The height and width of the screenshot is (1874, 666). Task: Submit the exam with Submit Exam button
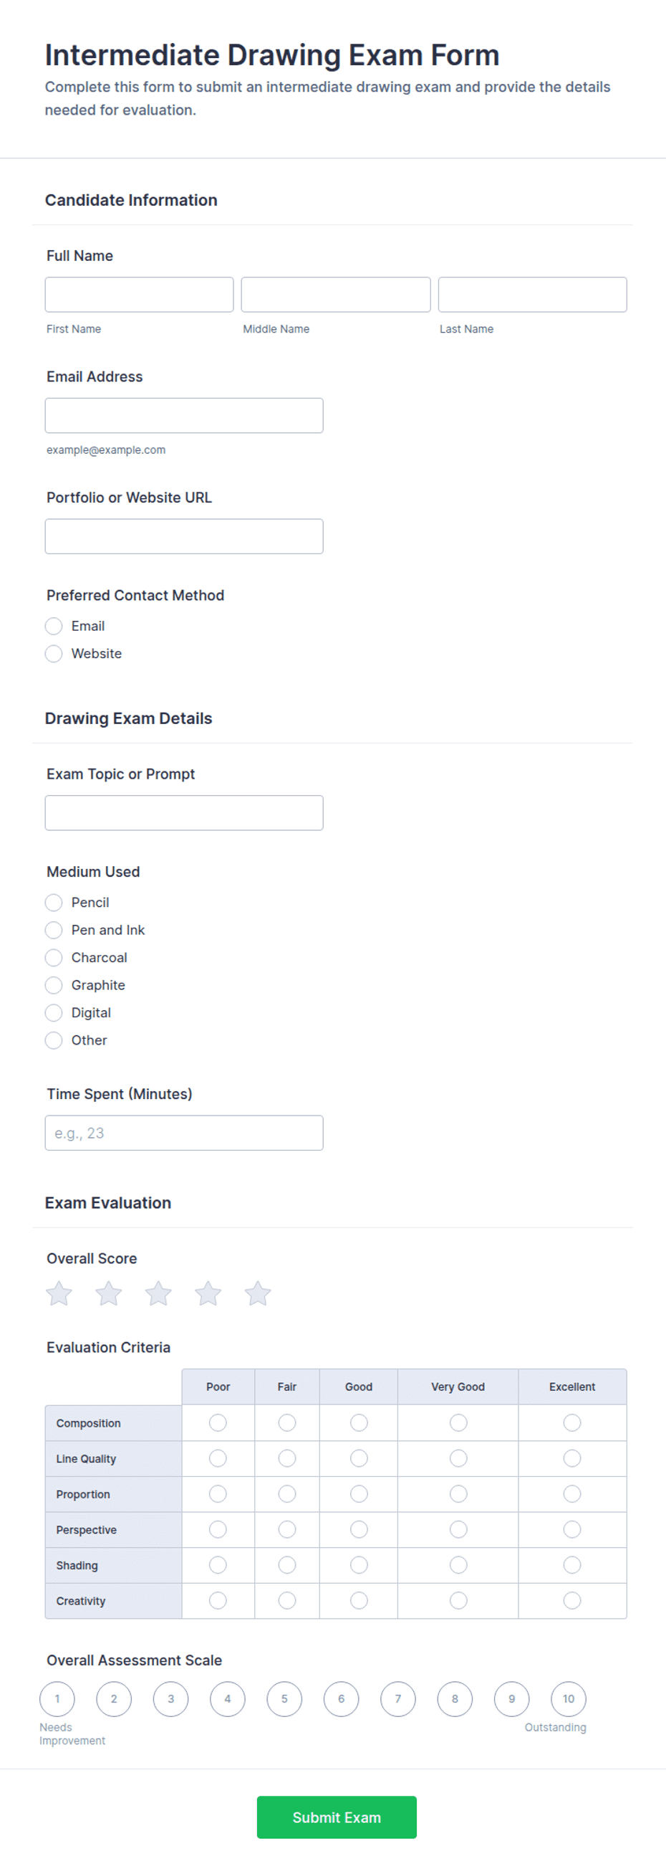[337, 1817]
